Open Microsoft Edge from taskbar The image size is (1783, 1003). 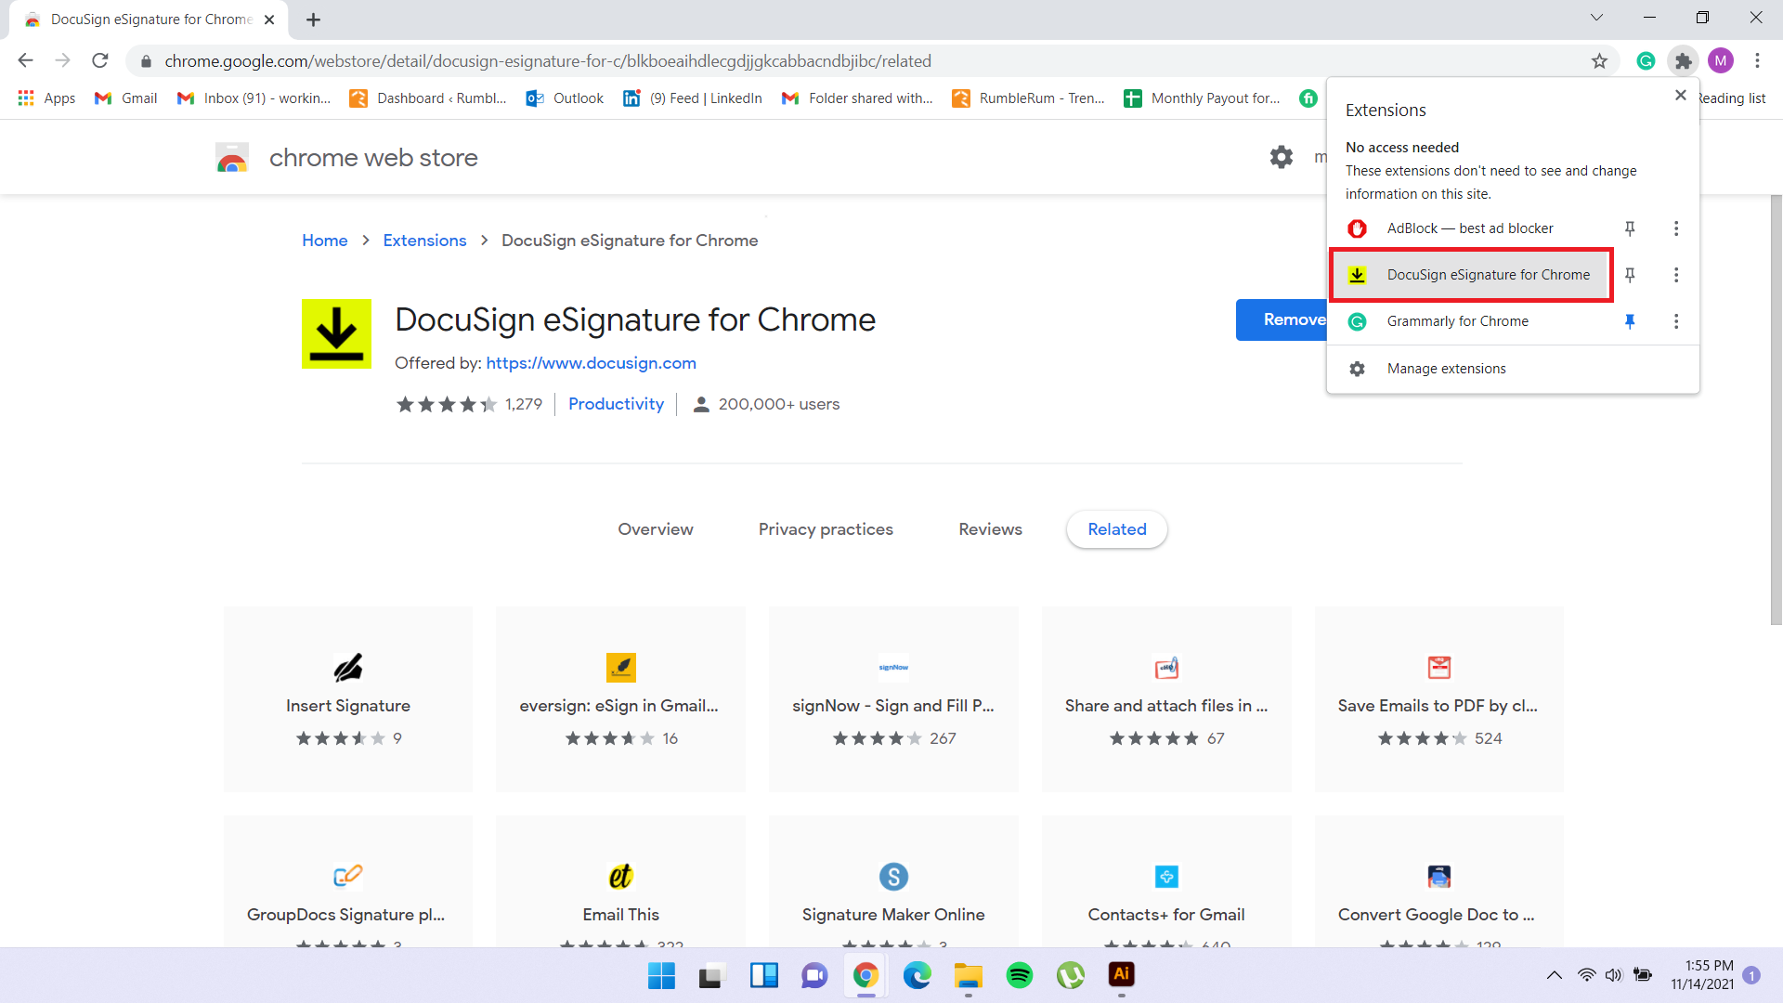pos(917,975)
